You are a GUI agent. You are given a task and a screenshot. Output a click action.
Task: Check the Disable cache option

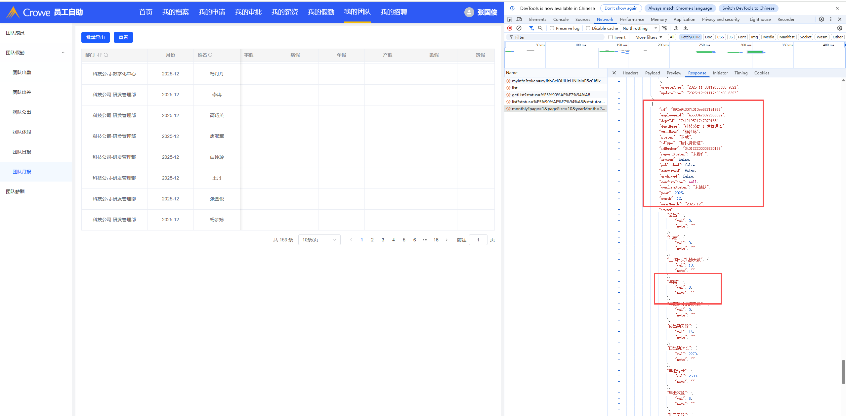pyautogui.click(x=588, y=28)
